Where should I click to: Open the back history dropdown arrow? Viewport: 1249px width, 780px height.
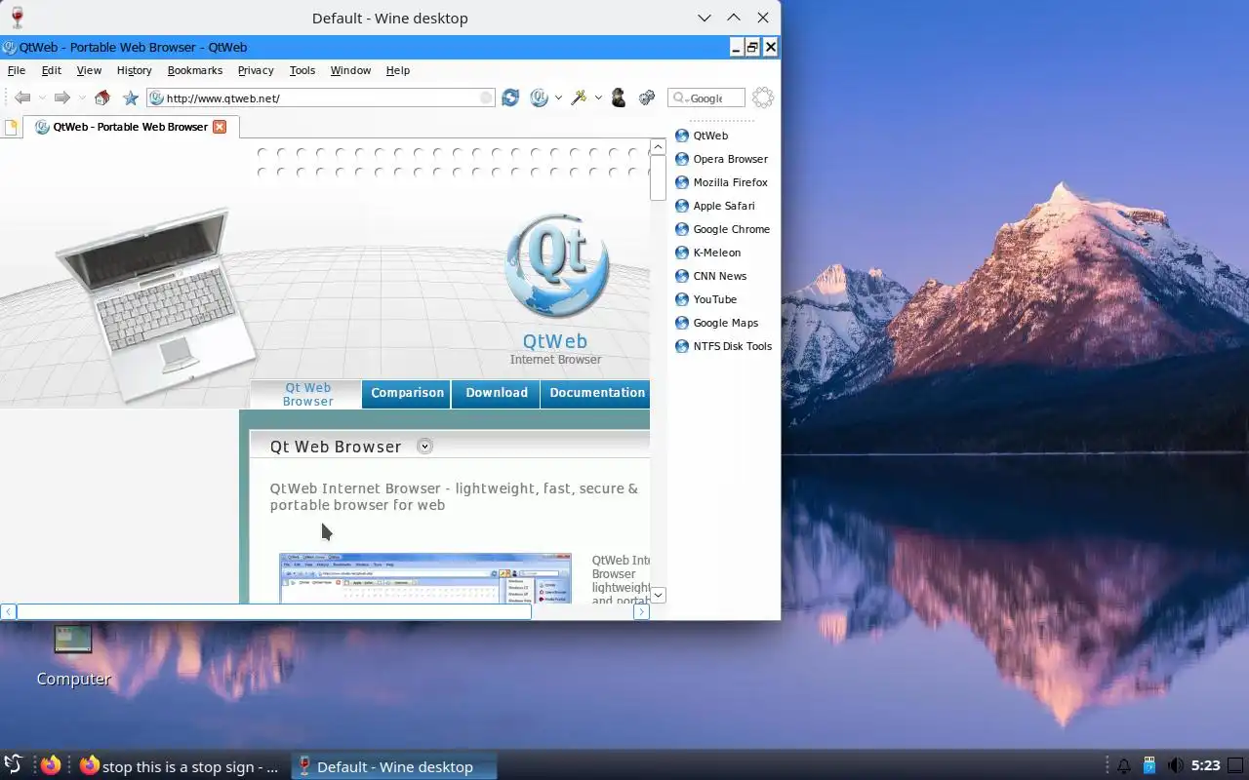tap(42, 97)
